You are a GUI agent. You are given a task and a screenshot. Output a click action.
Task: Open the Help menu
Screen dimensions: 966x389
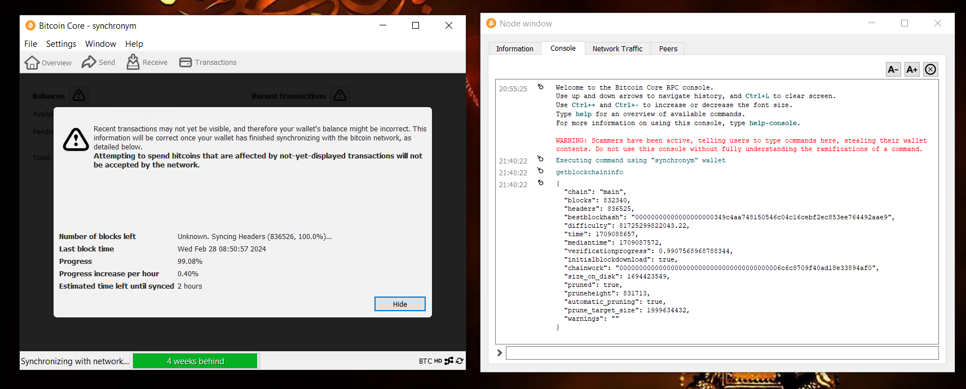(134, 44)
